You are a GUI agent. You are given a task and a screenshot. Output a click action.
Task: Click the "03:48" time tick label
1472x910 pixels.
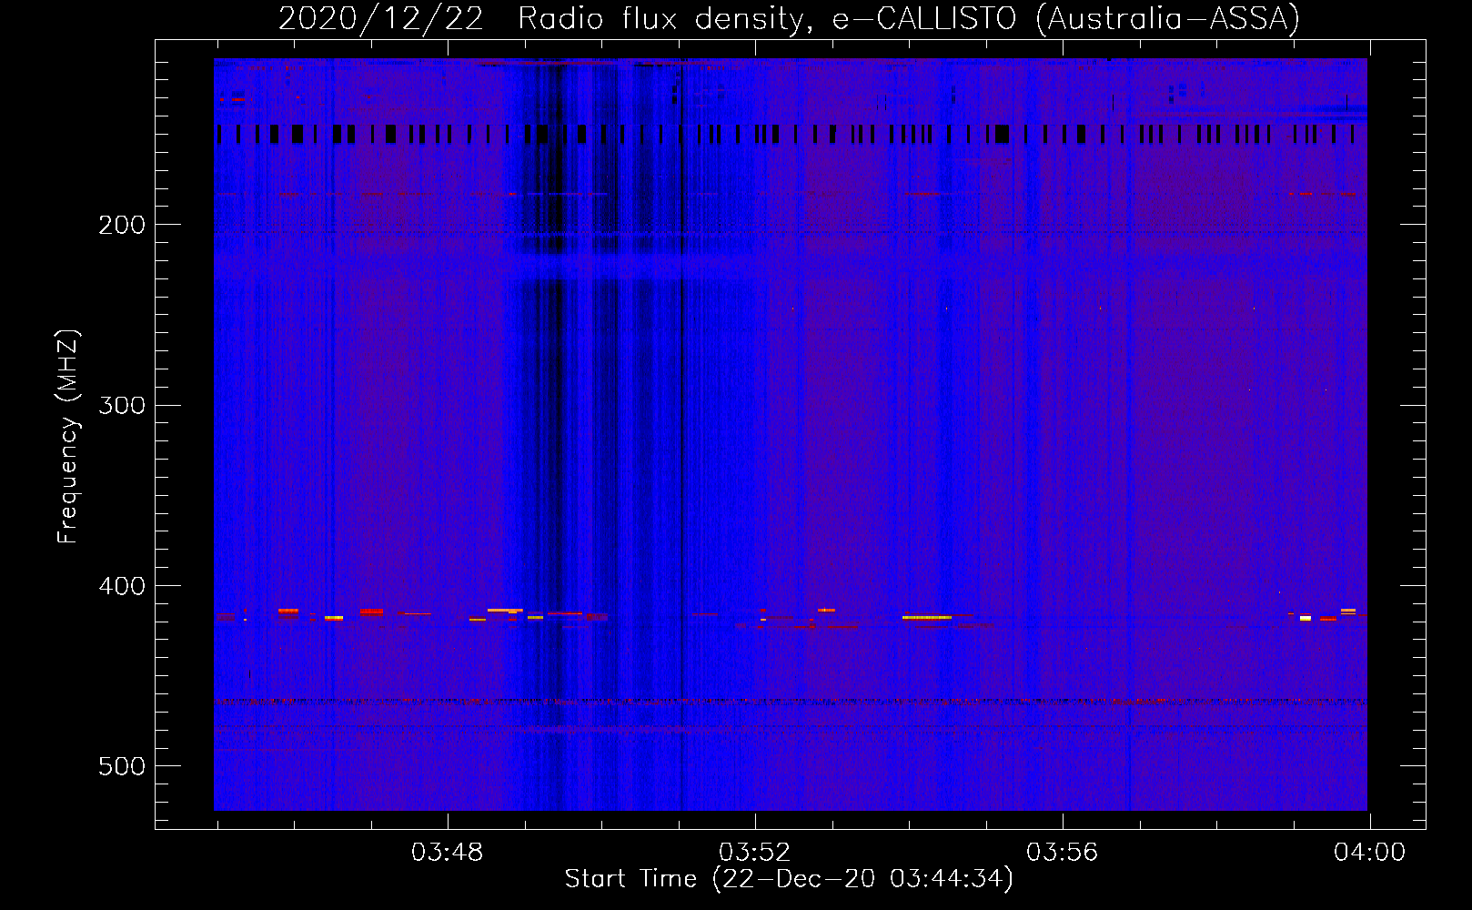pos(448,853)
